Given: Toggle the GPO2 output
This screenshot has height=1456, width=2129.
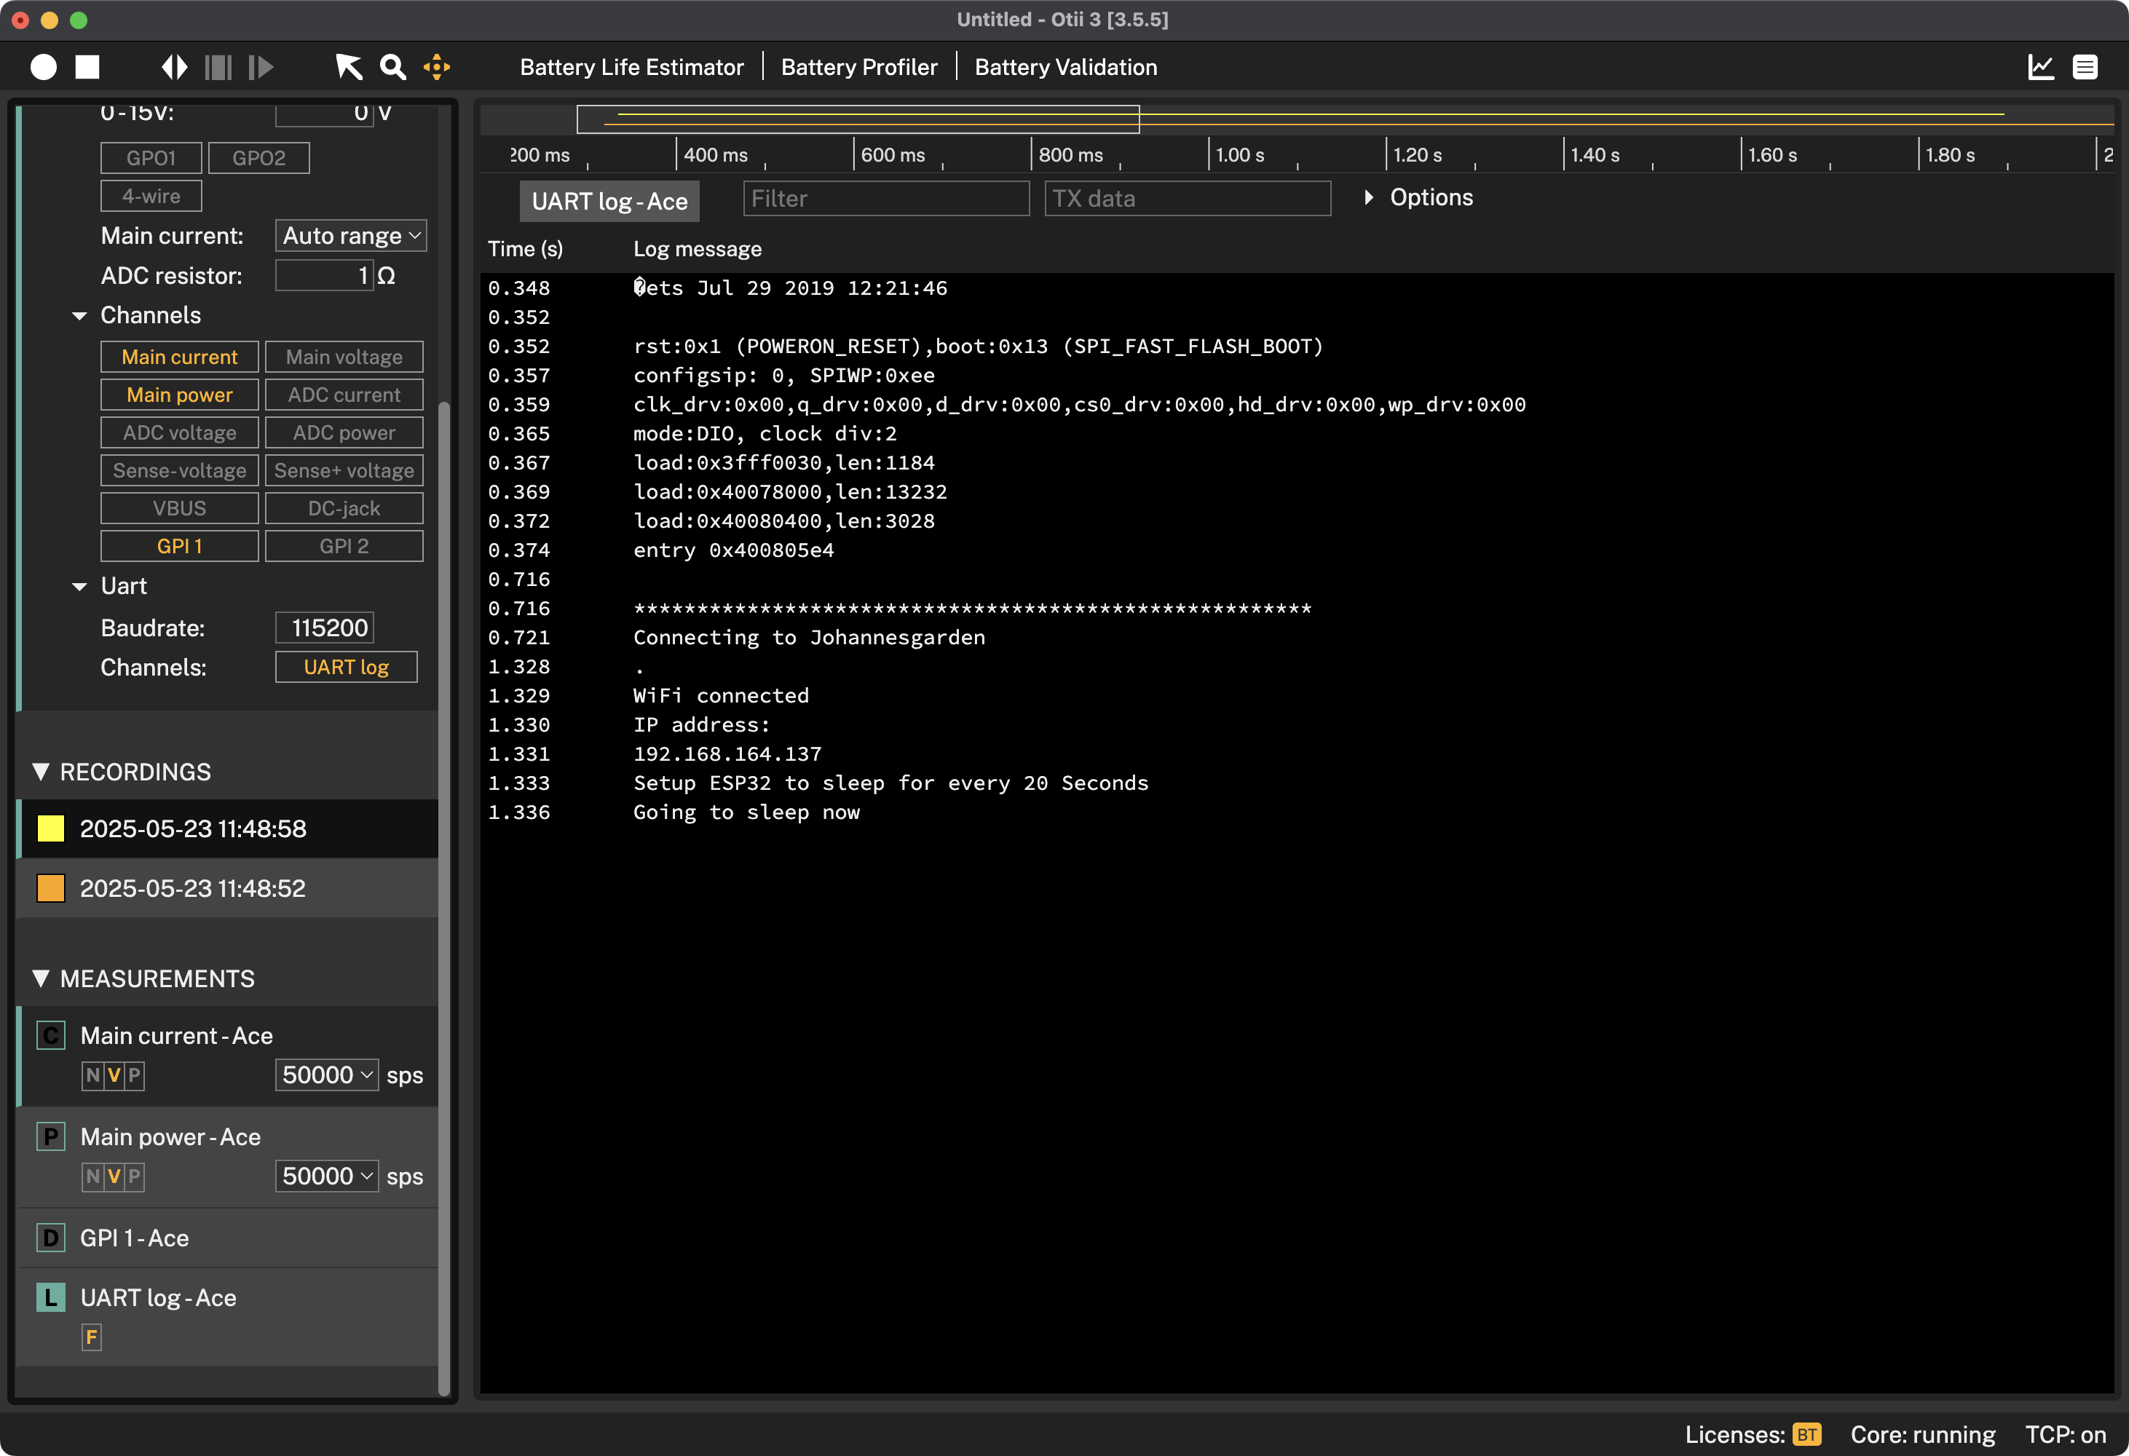Looking at the screenshot, I should (259, 157).
